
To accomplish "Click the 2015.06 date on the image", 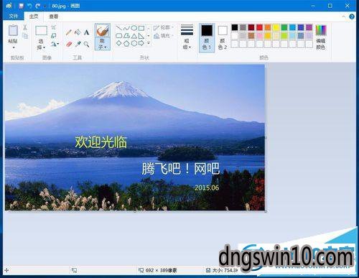I will click(x=207, y=187).
